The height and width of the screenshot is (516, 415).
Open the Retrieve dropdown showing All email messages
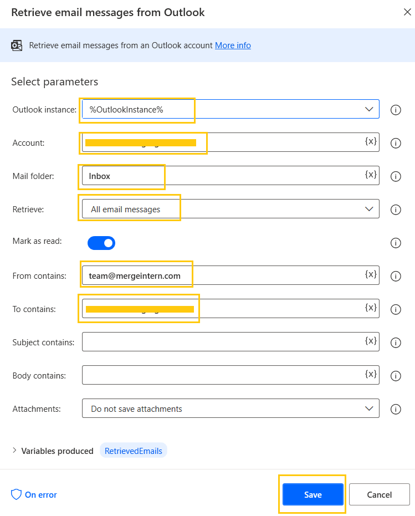pos(369,209)
